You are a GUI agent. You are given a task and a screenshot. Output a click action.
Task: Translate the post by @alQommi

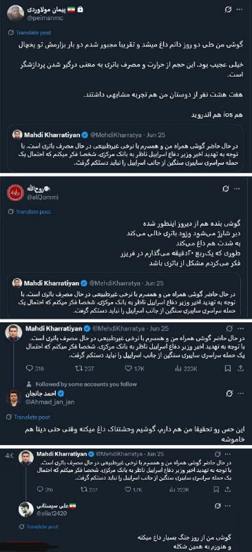coord(30,212)
